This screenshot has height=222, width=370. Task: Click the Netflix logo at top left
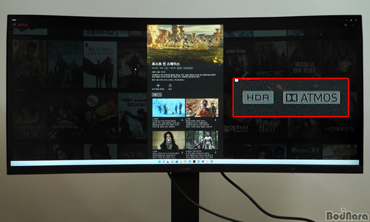(x=21, y=25)
